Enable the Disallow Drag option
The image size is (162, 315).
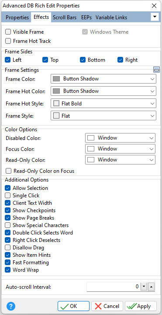pyautogui.click(x=7, y=248)
